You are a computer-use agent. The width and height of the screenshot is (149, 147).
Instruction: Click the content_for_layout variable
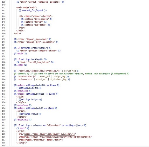click(x=33, y=10)
